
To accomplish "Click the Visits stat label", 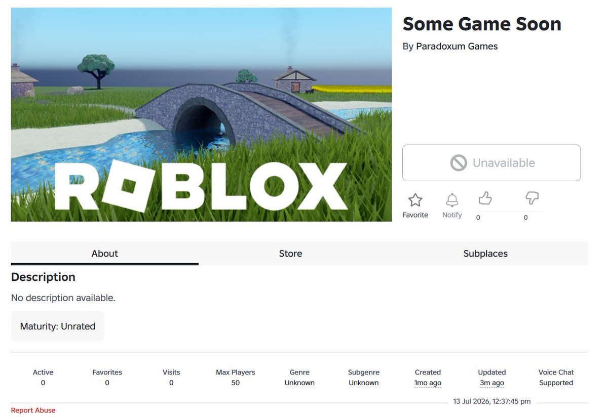I will tap(171, 372).
